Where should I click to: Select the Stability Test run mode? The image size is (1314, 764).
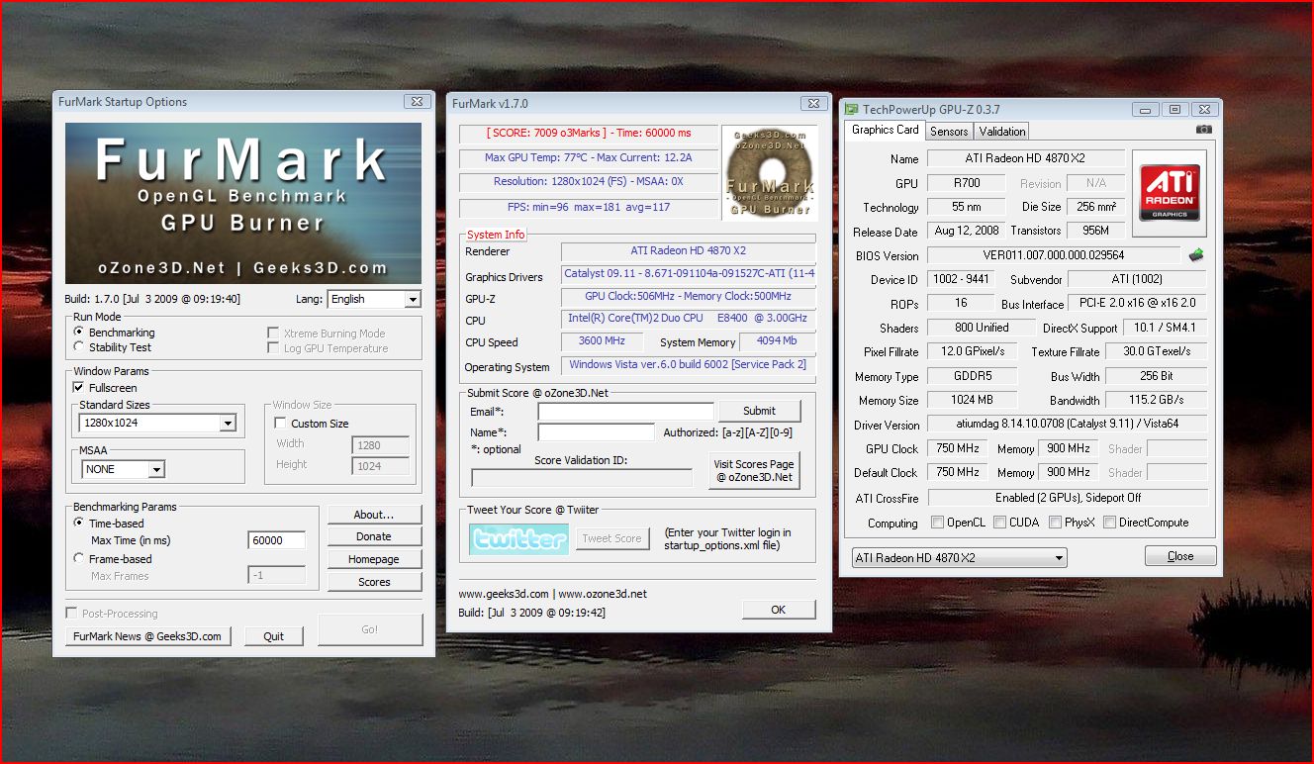pos(79,346)
